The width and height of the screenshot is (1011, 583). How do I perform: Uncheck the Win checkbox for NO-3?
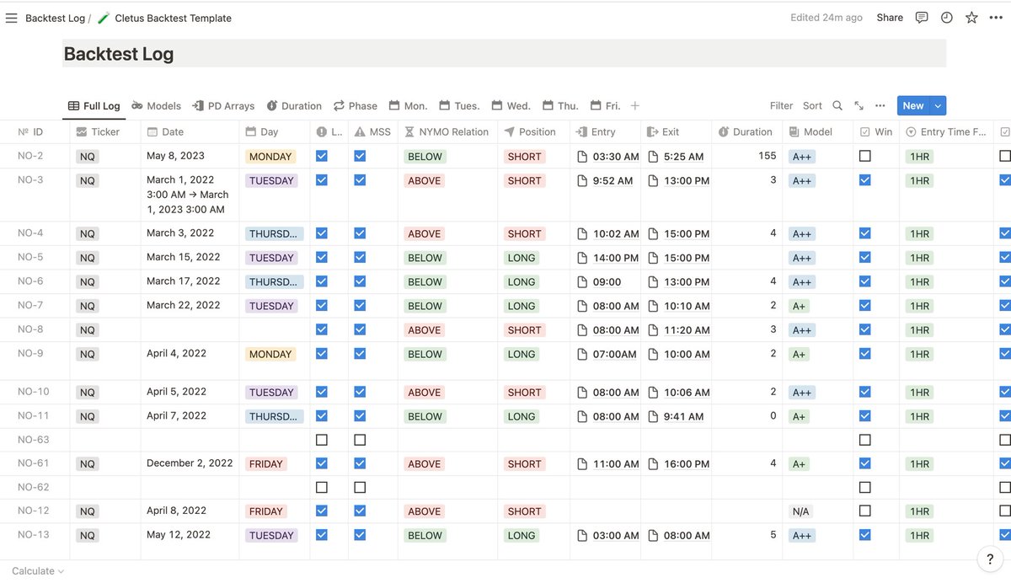coord(865,180)
